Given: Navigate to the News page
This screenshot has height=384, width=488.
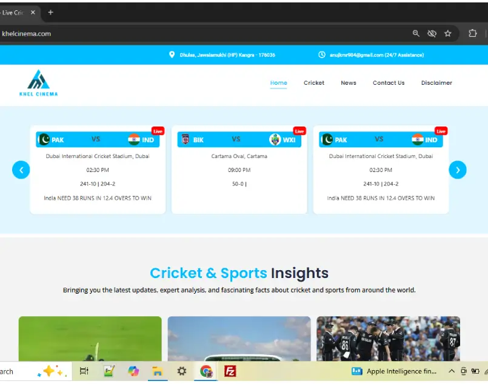Looking at the screenshot, I should click(349, 83).
